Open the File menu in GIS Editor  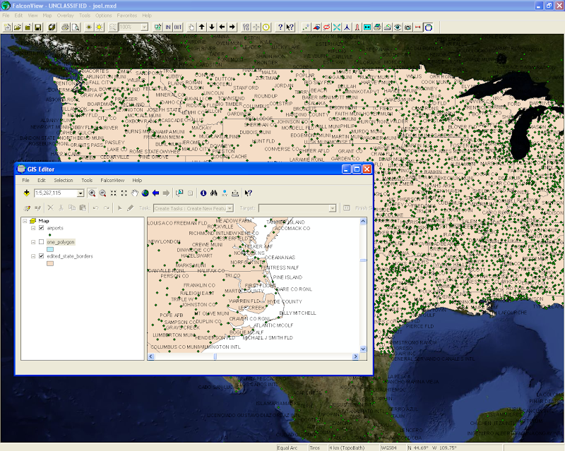25,180
